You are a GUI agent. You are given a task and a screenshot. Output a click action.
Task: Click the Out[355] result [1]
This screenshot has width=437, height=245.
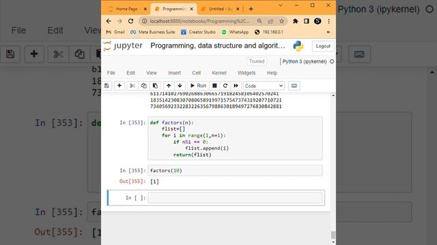point(155,182)
